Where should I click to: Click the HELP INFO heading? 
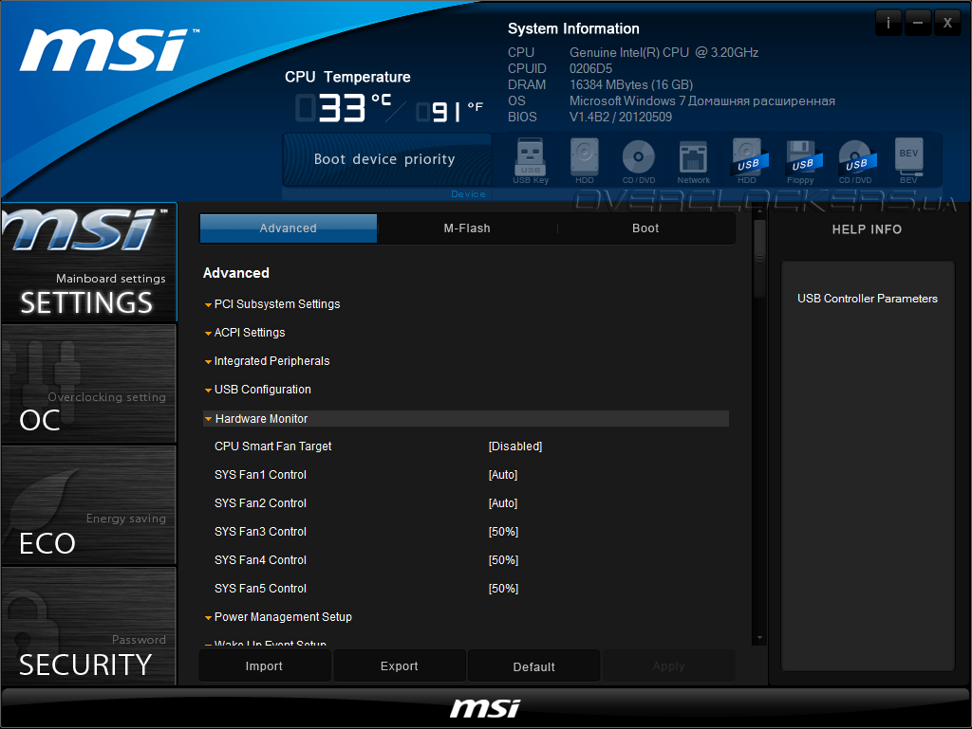(867, 229)
